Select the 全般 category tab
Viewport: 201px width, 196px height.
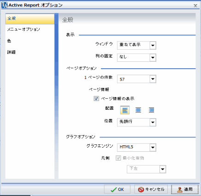30,19
